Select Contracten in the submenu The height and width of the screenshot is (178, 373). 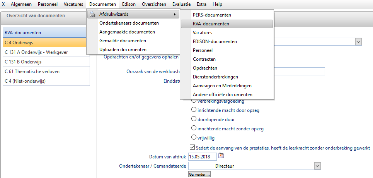227,59
